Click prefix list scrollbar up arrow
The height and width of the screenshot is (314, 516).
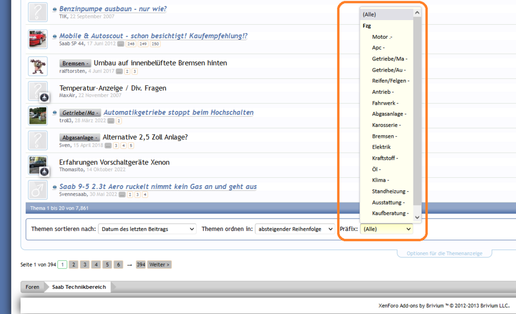pyautogui.click(x=417, y=13)
